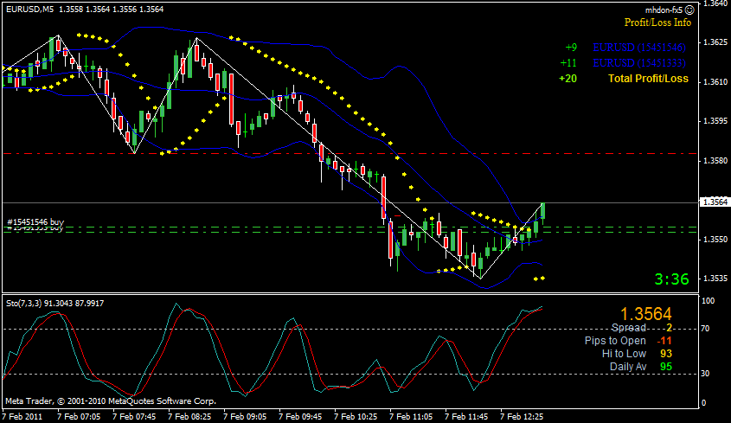Select the Hi to Low value 93

click(x=666, y=354)
